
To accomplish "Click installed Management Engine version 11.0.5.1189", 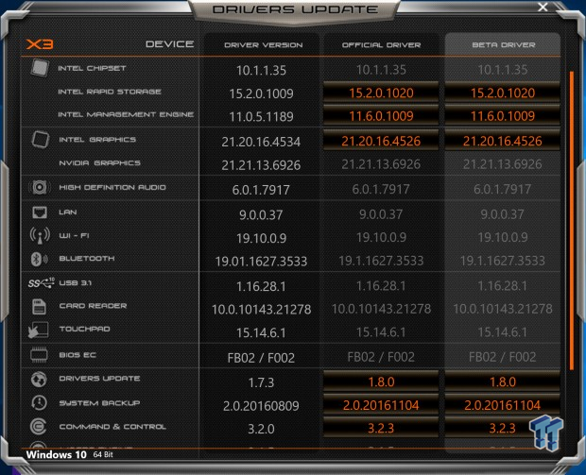I will [261, 116].
